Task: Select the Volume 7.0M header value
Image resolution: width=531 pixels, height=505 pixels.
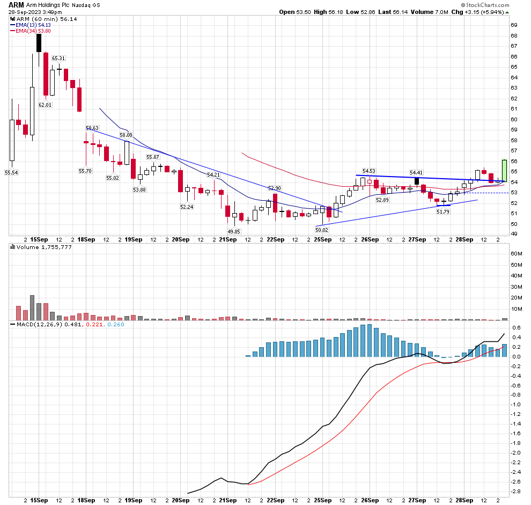Action: tap(430, 12)
